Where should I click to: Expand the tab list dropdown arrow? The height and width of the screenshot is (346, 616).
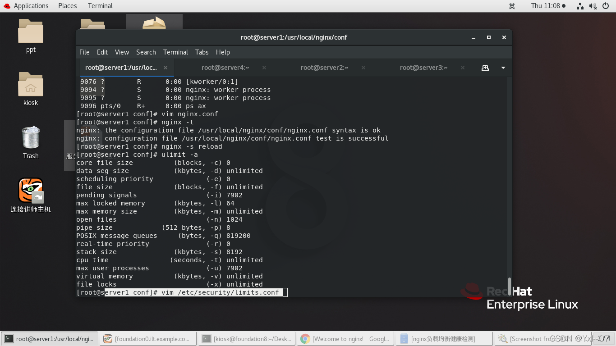[503, 68]
